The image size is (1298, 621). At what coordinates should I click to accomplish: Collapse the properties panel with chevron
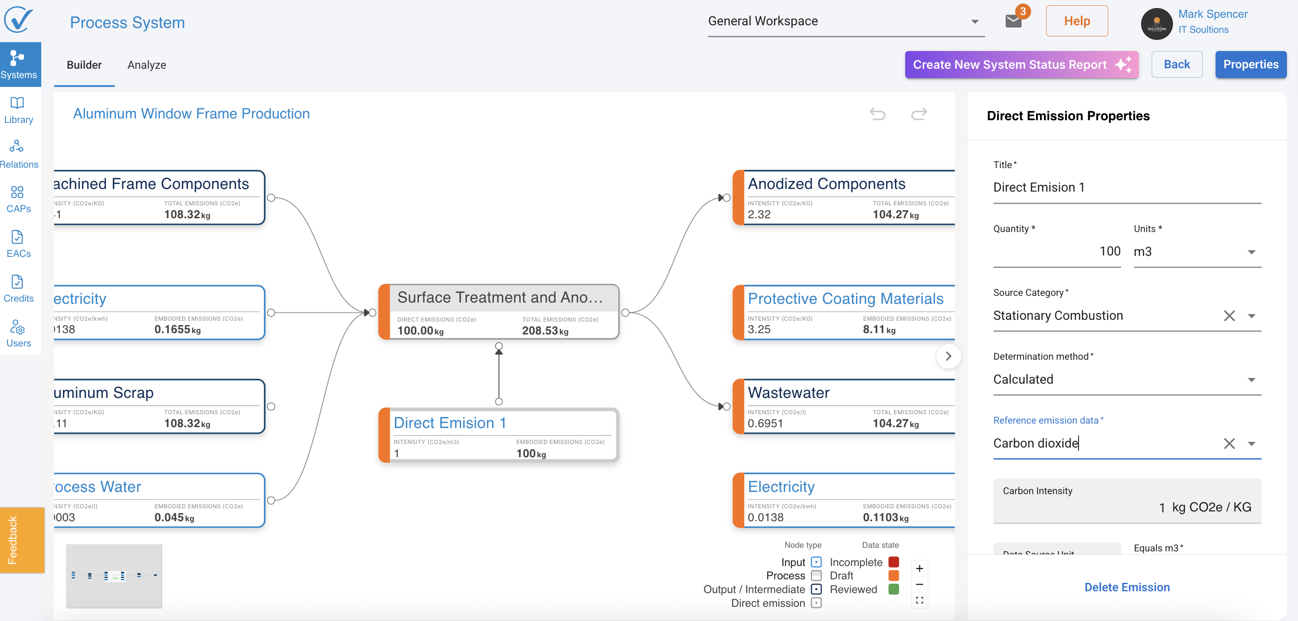(x=948, y=356)
